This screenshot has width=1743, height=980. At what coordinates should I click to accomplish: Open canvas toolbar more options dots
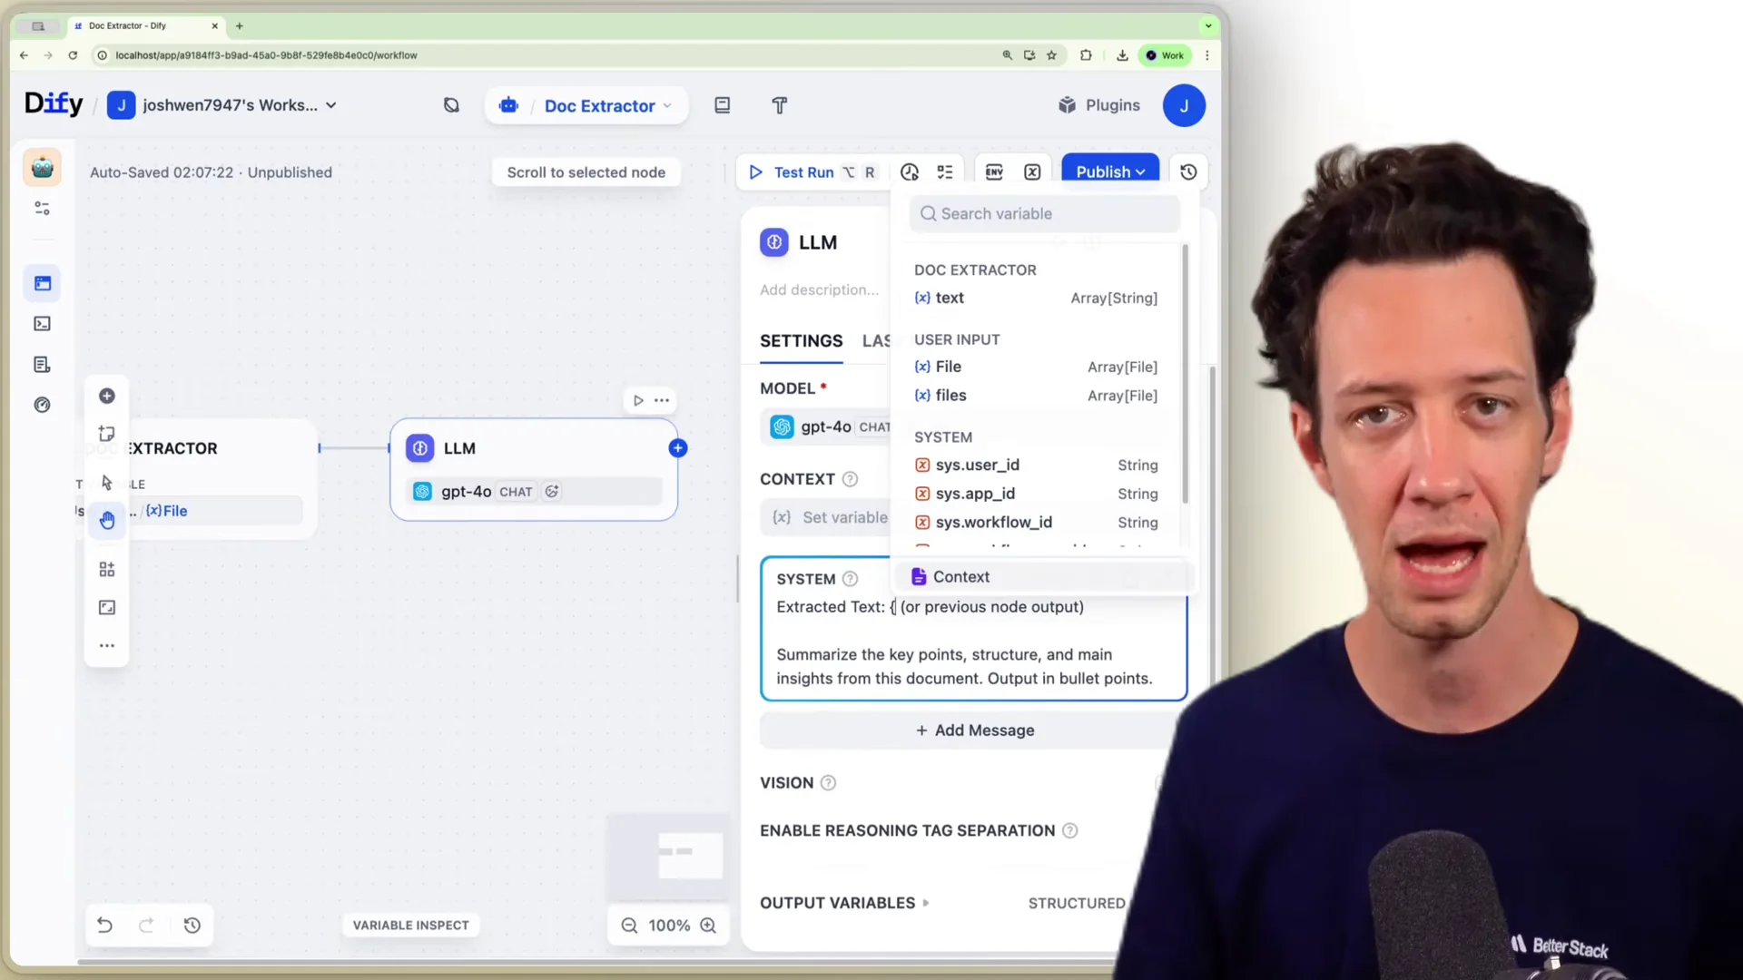pos(106,646)
